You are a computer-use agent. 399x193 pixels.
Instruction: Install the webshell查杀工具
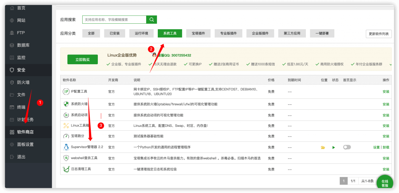tap(386, 158)
